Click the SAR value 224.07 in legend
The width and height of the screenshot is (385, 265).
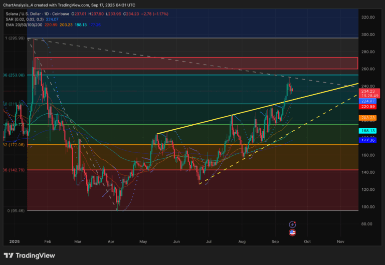(52, 20)
